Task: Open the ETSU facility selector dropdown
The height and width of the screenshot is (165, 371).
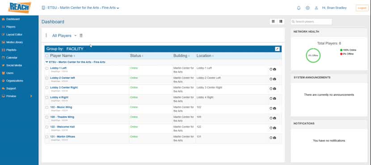Action: (x=80, y=8)
